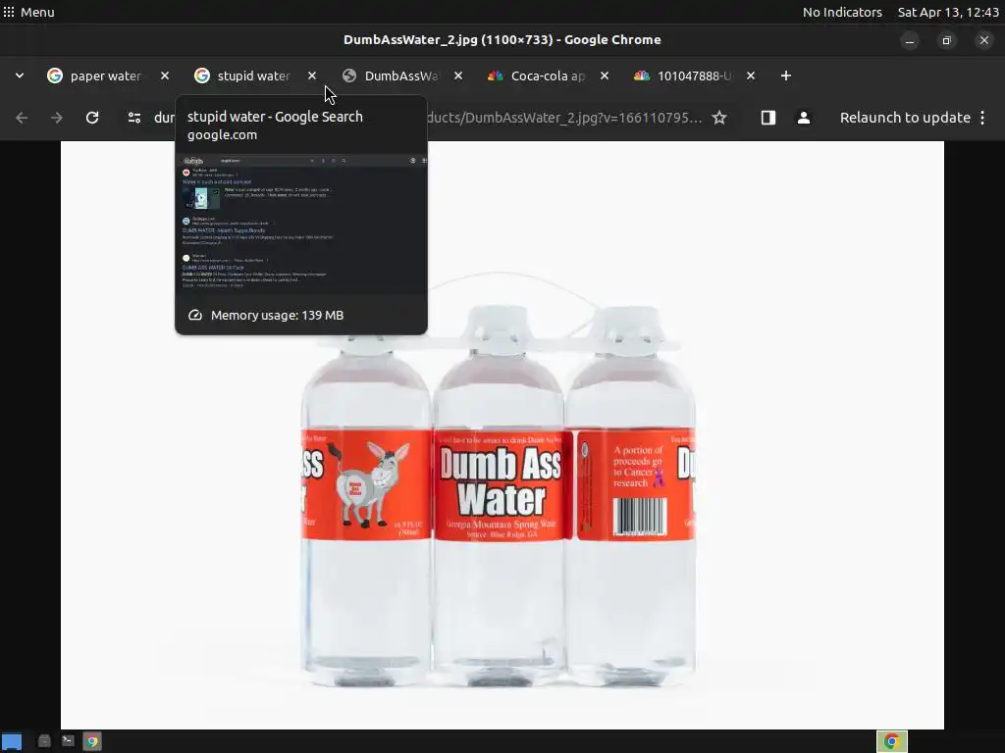The height and width of the screenshot is (753, 1005).
Task: Open the Chrome three-dot menu
Action: coord(982,118)
